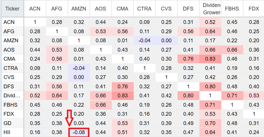Select the red-outlined -0.08 cell in HII row

[x=79, y=133]
